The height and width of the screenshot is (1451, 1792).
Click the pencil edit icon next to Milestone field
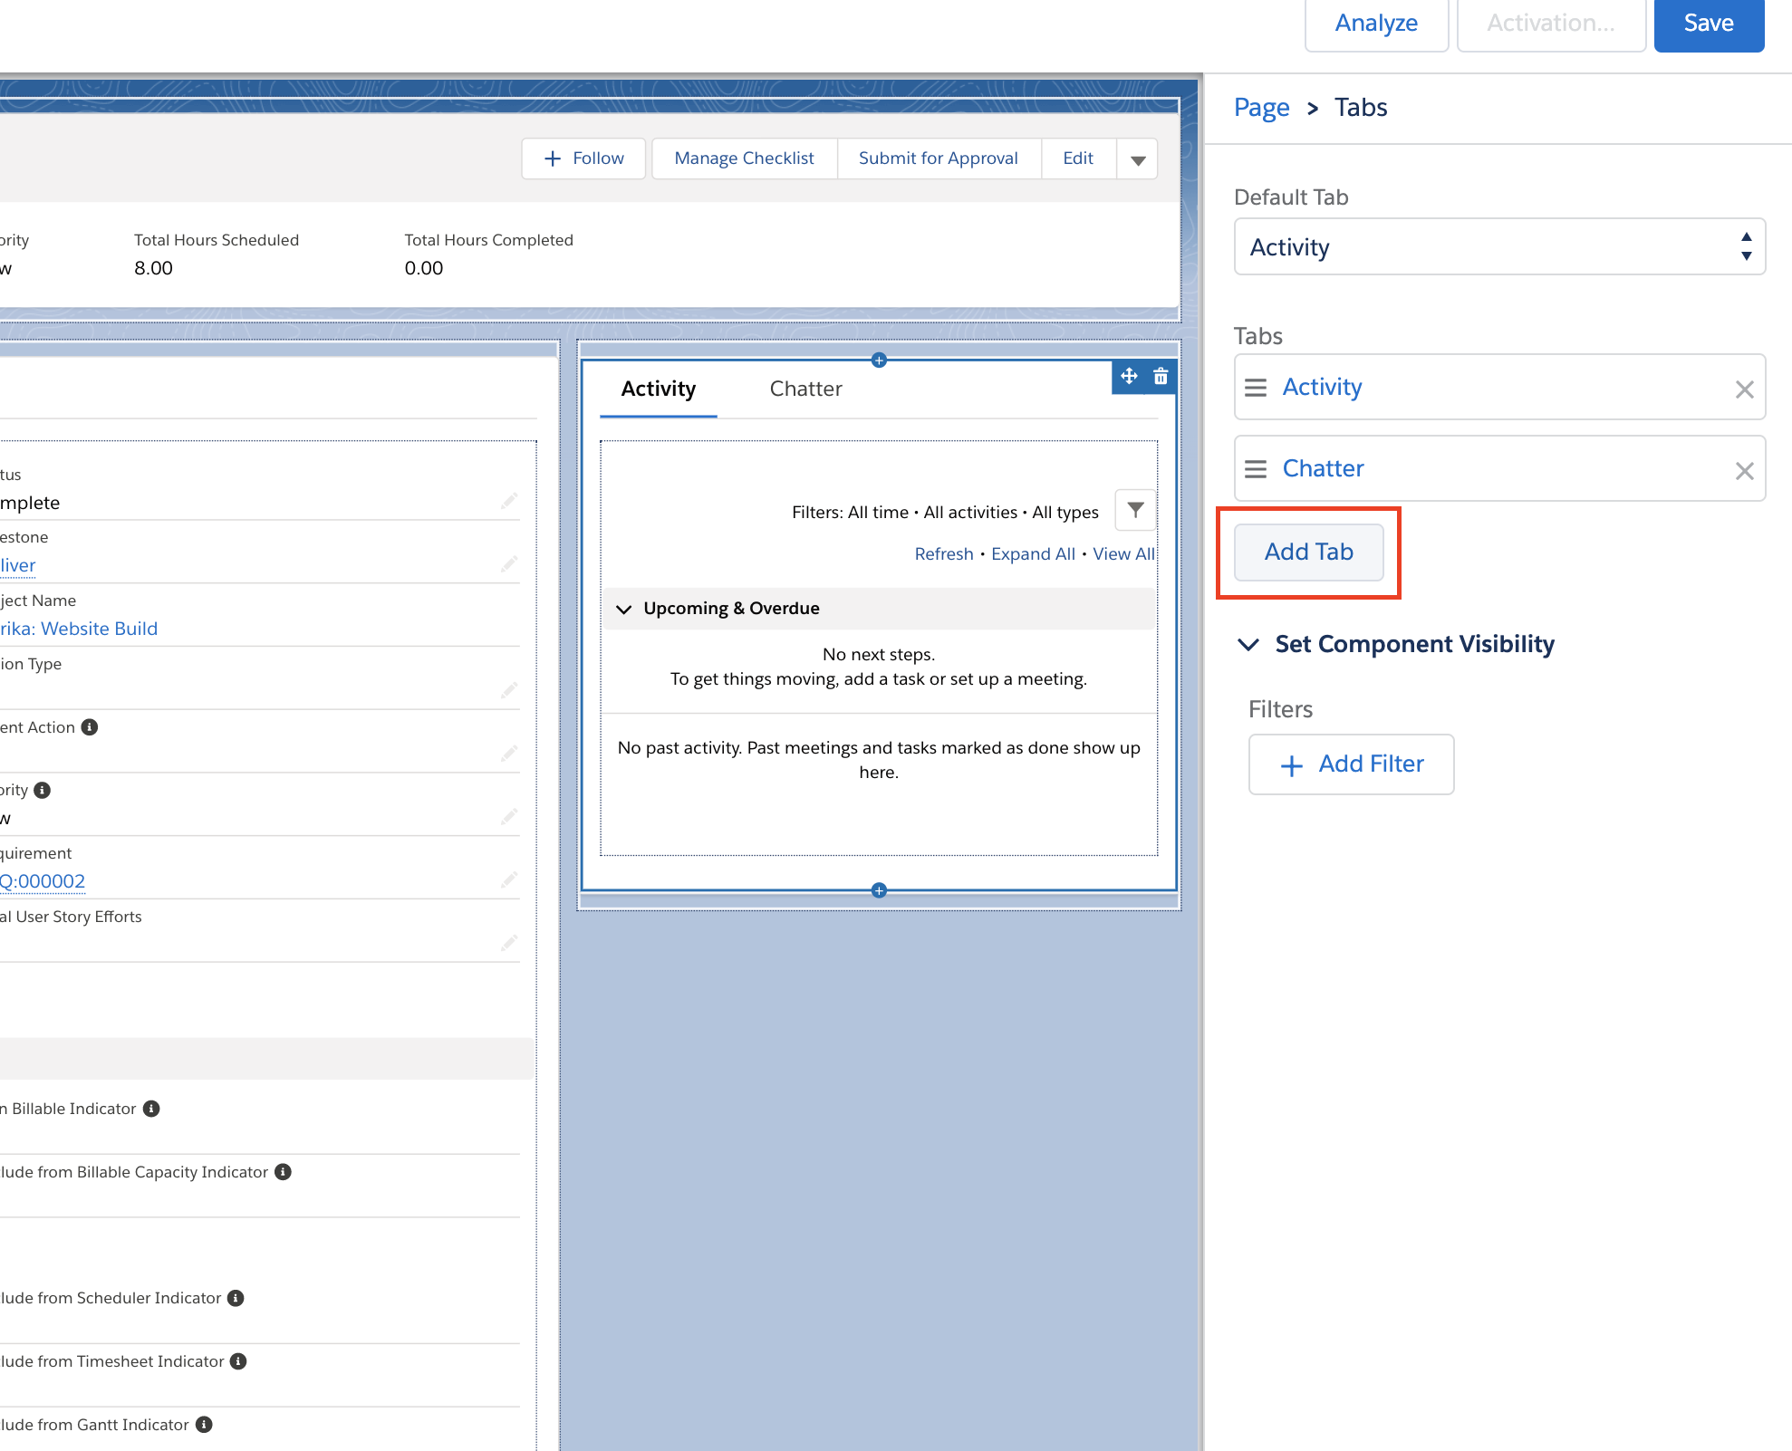509,562
